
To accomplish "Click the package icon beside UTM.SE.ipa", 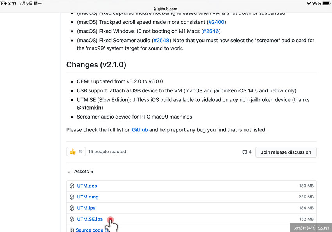I will point(72,219).
